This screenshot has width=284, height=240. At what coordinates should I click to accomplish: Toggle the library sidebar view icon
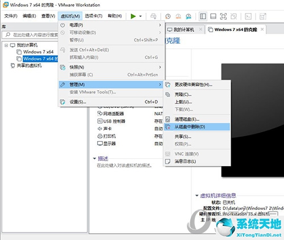[203, 16]
